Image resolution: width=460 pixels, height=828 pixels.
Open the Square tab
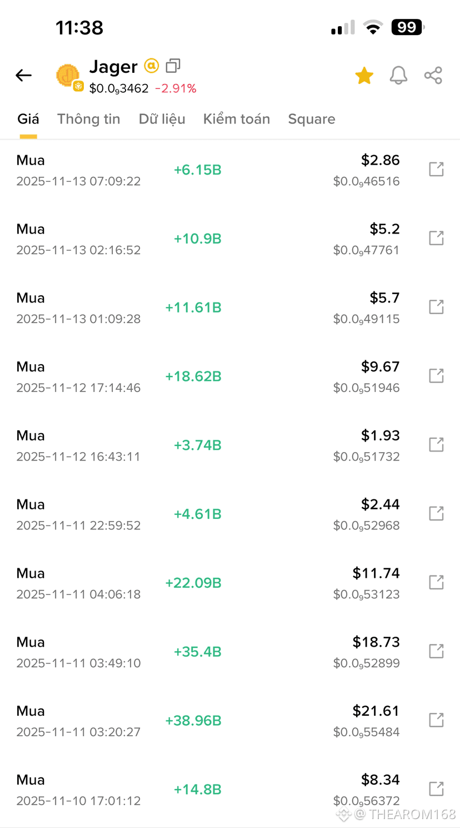(x=312, y=119)
